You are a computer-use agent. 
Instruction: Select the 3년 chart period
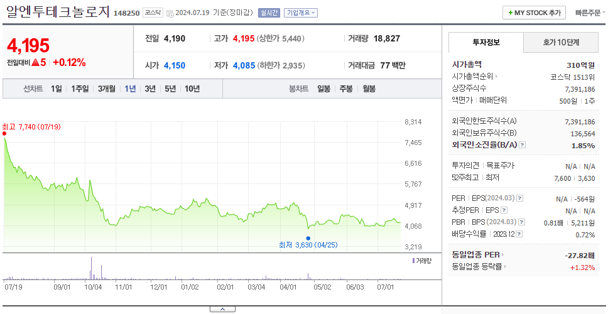pyautogui.click(x=150, y=89)
